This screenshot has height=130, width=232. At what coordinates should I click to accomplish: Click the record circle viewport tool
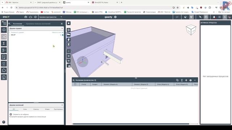click(x=69, y=23)
